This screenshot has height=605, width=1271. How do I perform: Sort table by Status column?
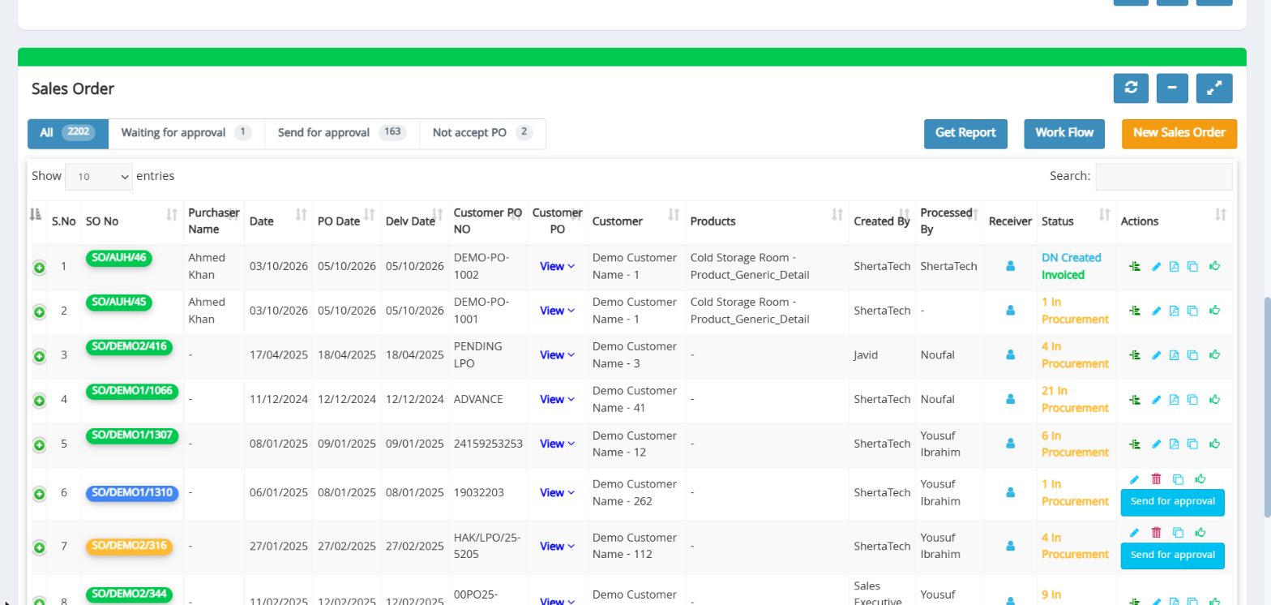(x=1076, y=221)
